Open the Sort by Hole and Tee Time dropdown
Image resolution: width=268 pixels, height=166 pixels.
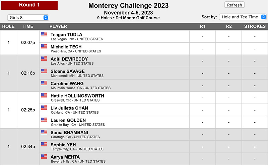click(x=243, y=17)
